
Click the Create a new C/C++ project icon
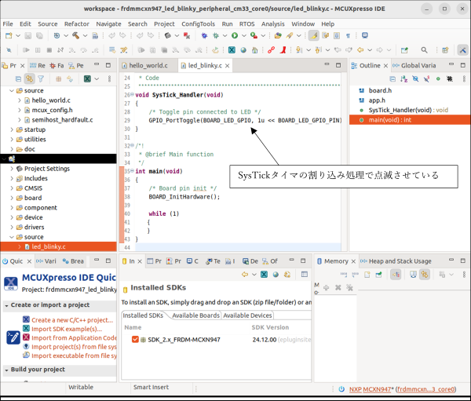click(x=26, y=320)
